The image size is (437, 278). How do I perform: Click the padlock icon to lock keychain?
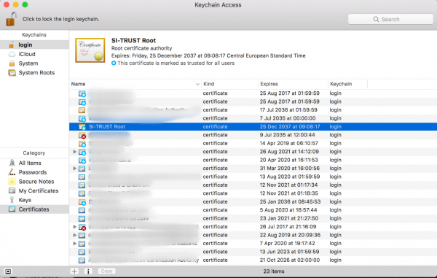[x=11, y=19]
